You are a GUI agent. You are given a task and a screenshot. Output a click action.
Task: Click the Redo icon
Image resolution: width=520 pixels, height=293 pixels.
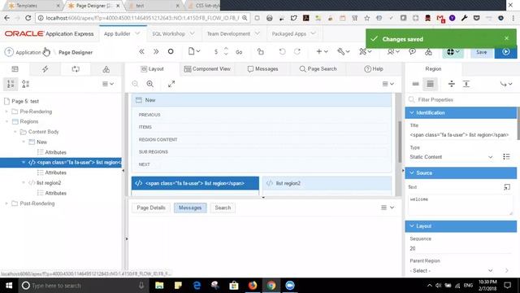(x=297, y=51)
